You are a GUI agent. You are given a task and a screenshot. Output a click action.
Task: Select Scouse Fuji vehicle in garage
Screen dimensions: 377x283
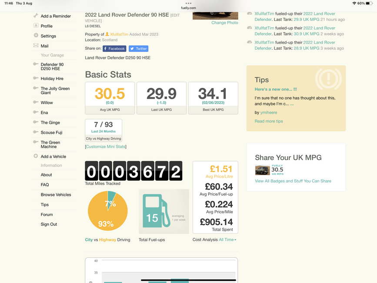pyautogui.click(x=51, y=132)
